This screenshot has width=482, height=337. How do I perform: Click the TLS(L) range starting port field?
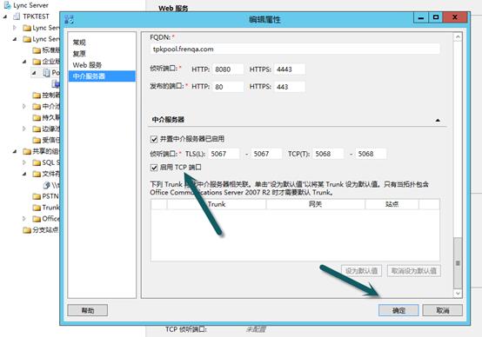[x=224, y=154]
